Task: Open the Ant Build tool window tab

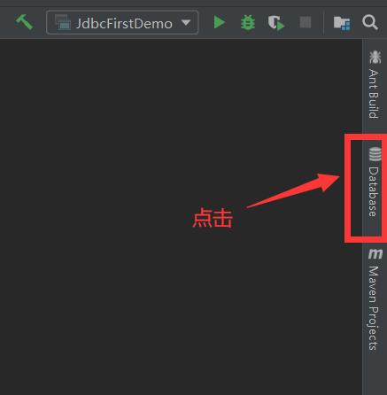Action: coord(375,85)
